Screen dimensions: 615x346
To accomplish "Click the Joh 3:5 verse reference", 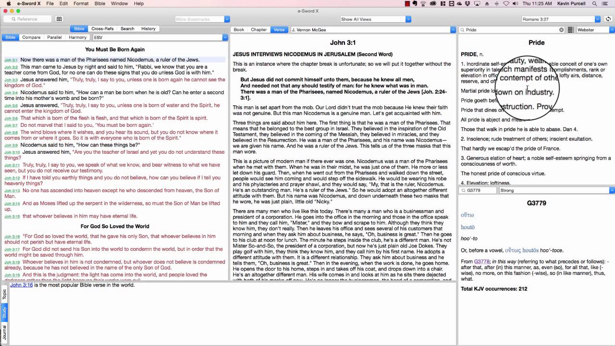I will tap(11, 106).
